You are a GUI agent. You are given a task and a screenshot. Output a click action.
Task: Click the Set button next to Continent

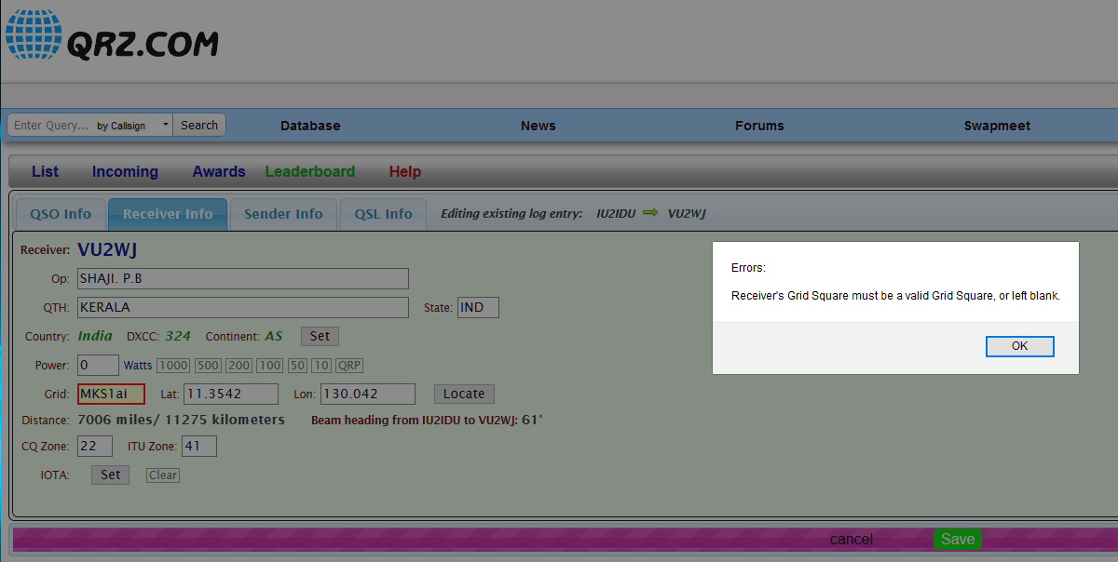click(x=320, y=336)
